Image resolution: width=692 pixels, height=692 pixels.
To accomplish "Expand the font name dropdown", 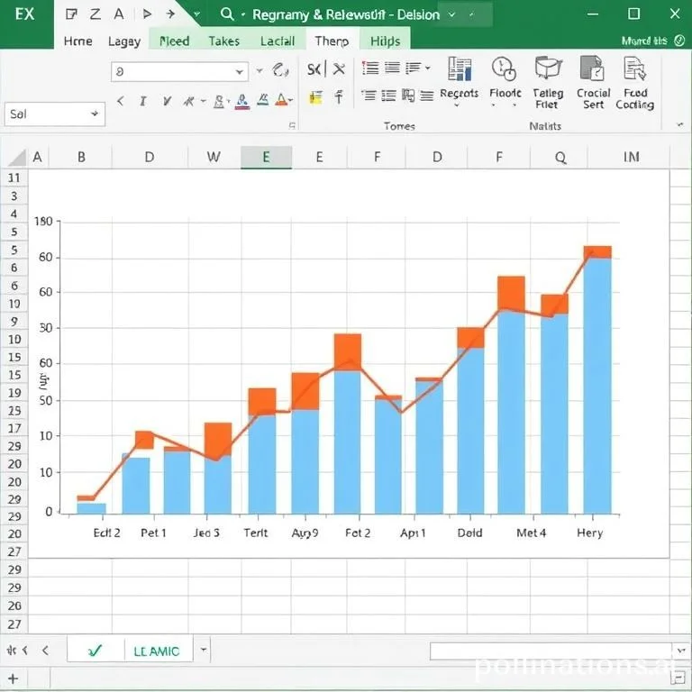I will pos(239,71).
